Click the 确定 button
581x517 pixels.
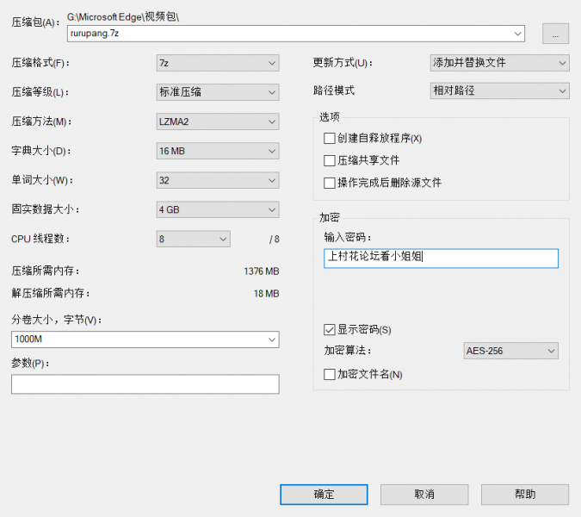(324, 495)
